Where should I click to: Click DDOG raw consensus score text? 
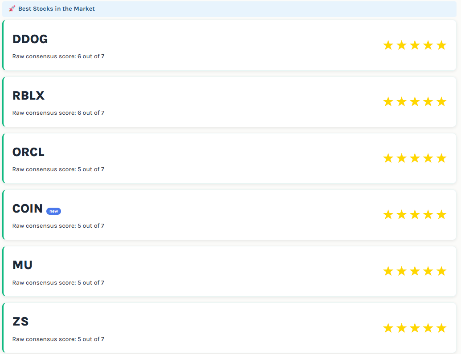[58, 56]
